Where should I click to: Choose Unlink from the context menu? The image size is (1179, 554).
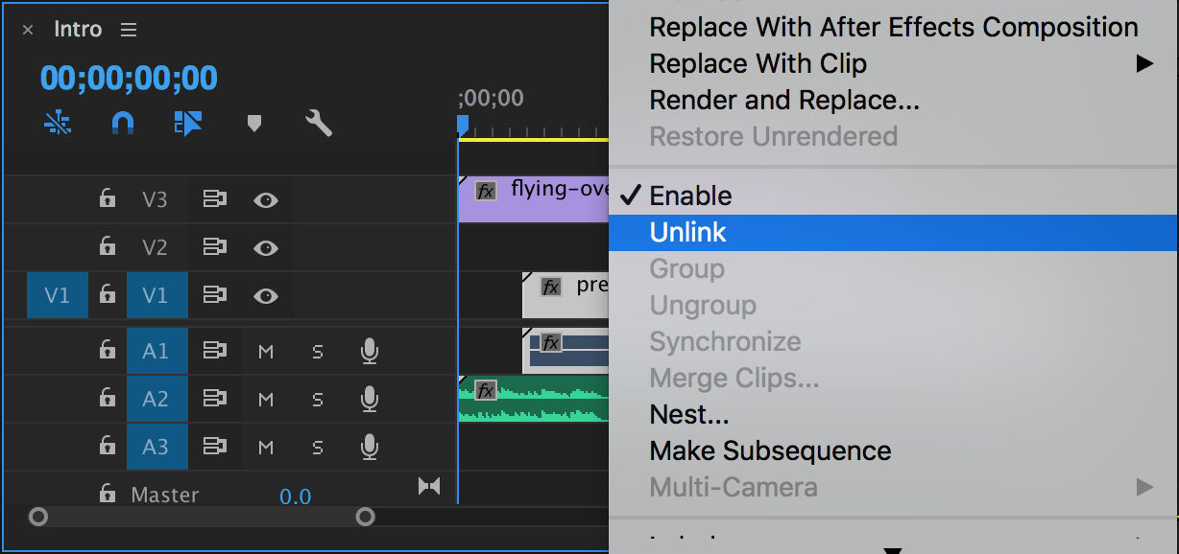688,233
